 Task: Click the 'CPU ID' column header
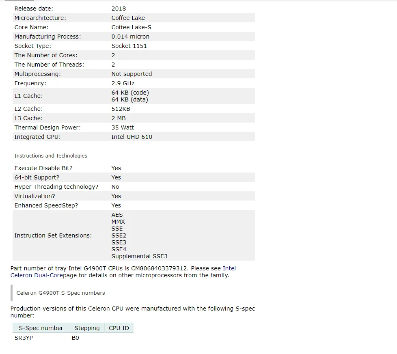119,328
